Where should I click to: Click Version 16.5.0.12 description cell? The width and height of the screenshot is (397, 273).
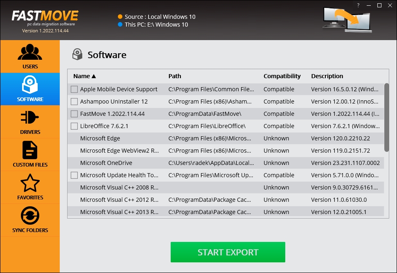[345, 89]
